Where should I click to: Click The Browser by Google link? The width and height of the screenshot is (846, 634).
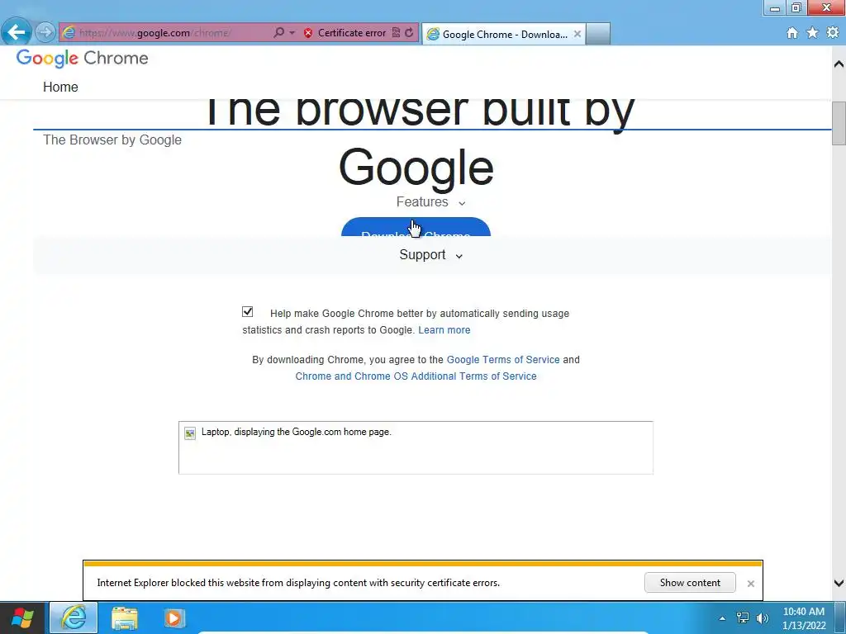(x=112, y=140)
